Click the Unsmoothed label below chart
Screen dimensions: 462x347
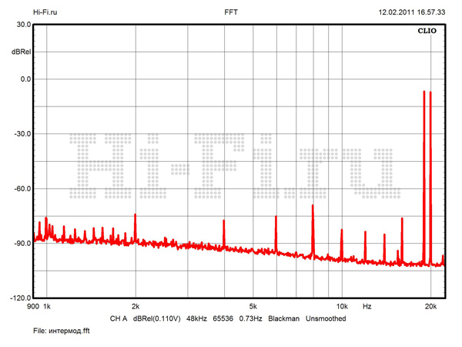[x=326, y=318]
